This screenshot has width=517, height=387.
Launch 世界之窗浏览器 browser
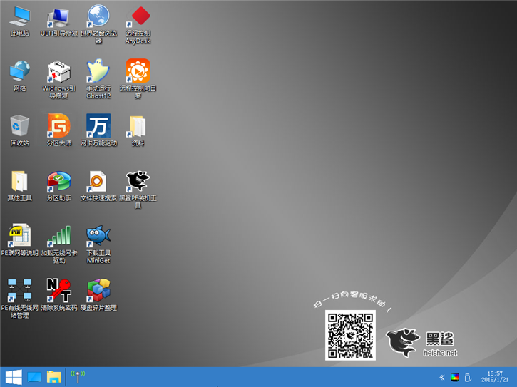pyautogui.click(x=98, y=17)
